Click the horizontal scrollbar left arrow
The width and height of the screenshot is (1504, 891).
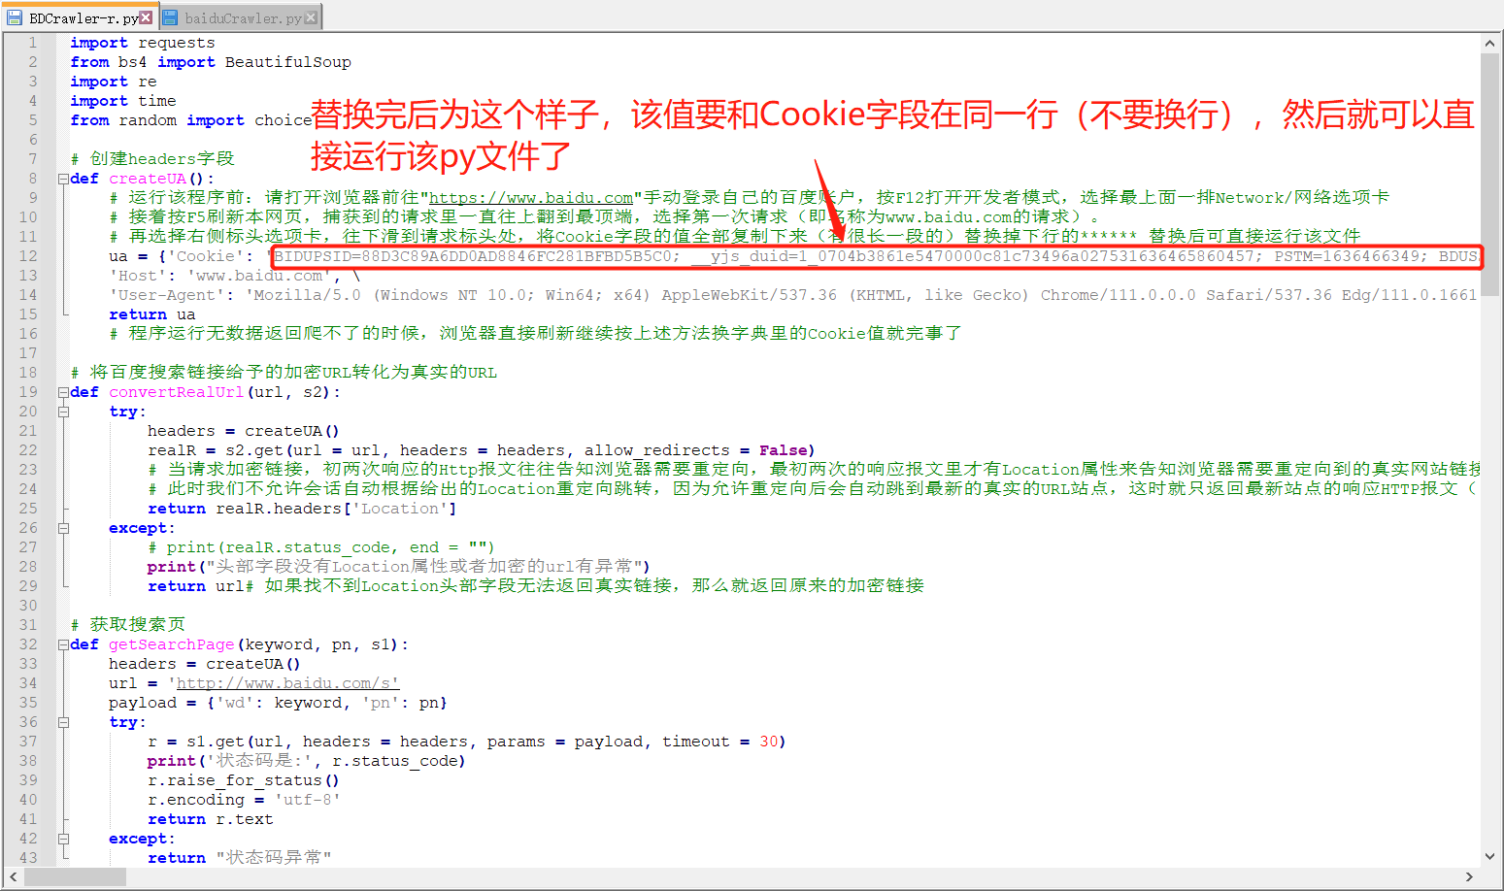[14, 877]
